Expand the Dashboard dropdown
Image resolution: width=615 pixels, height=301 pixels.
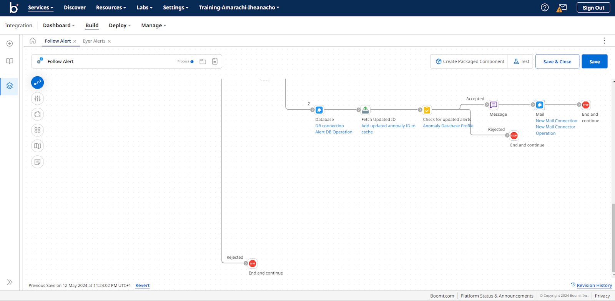tap(59, 25)
